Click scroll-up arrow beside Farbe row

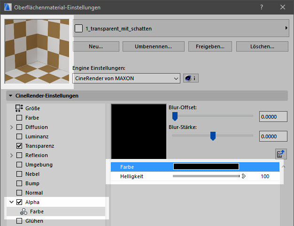pos(284,166)
